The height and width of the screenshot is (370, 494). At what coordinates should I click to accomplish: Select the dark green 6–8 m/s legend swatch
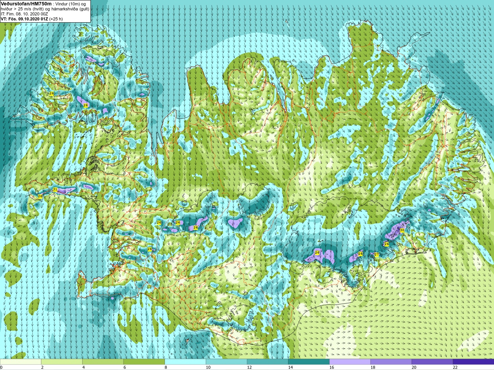144,362
